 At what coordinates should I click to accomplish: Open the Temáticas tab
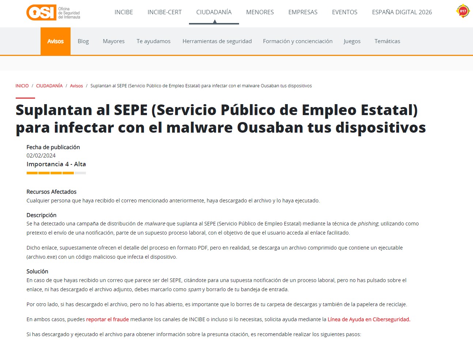tap(387, 41)
